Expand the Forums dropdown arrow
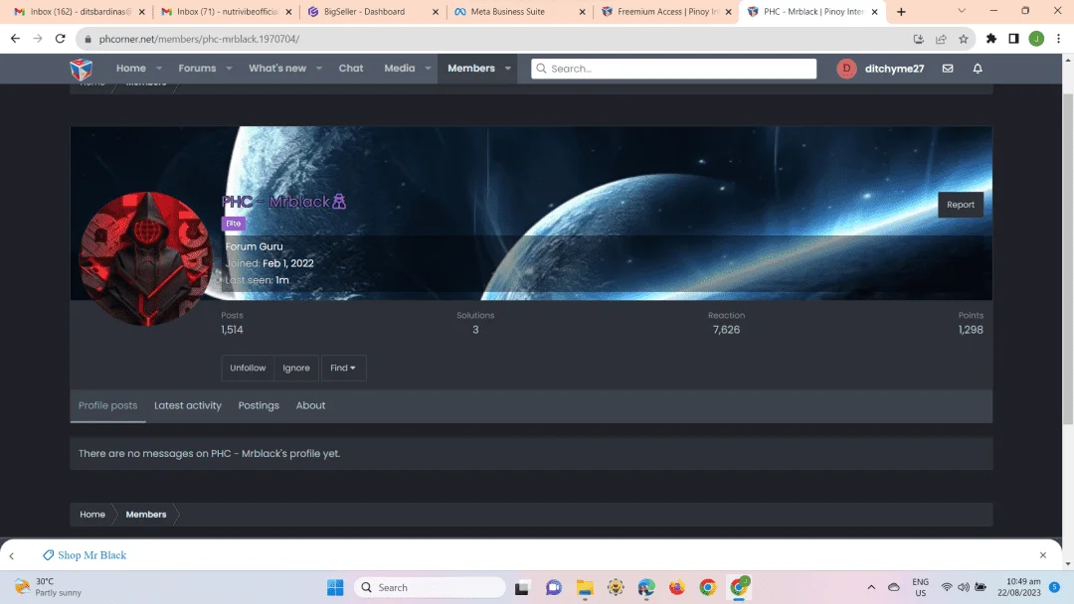 coord(229,69)
